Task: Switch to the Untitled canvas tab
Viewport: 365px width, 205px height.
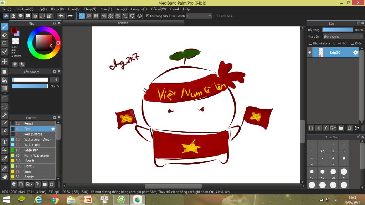Action: 123,23
